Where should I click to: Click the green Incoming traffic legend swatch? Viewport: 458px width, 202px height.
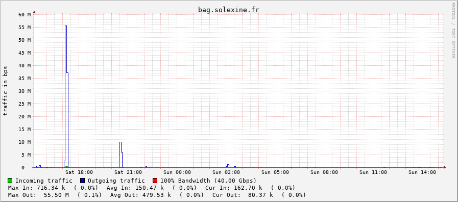(10, 181)
